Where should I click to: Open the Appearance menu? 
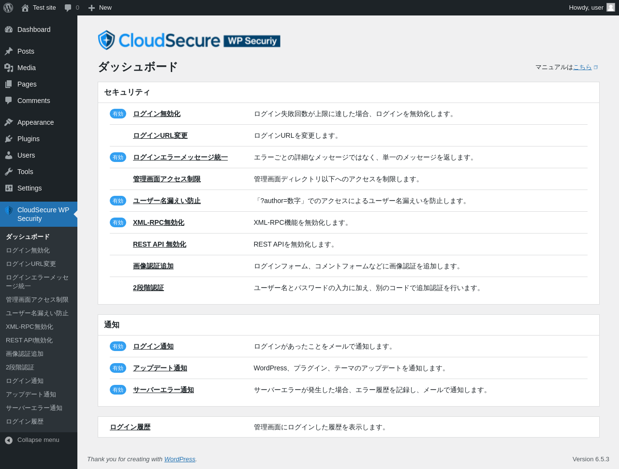coord(39,122)
